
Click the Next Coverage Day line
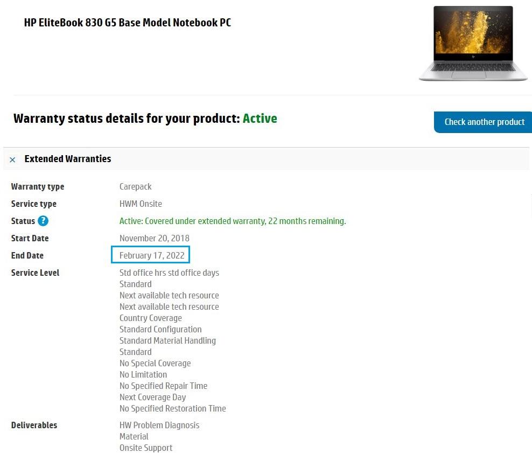[153, 397]
